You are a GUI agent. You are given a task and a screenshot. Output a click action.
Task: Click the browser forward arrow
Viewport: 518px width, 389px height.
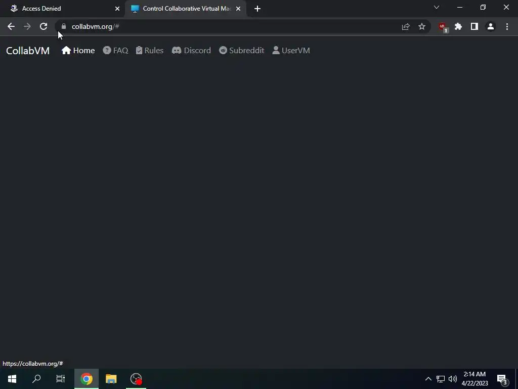27,26
